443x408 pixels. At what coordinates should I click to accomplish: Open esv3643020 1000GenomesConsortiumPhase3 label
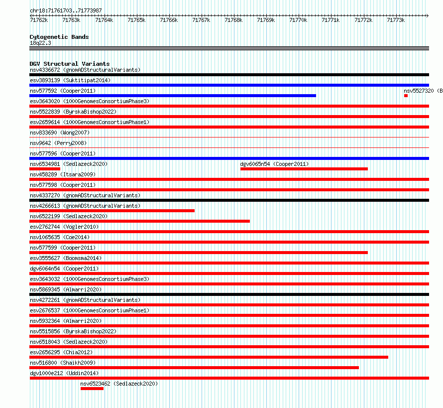pyautogui.click(x=90, y=101)
